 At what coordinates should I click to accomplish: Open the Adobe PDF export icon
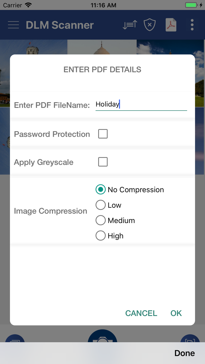point(171,25)
